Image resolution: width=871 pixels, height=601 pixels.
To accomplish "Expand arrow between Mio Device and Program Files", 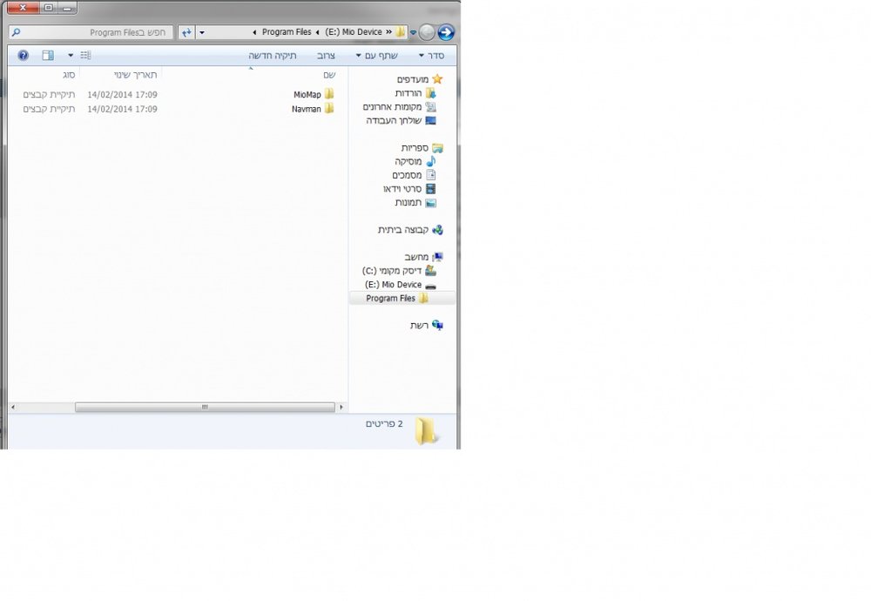I will pyautogui.click(x=318, y=32).
